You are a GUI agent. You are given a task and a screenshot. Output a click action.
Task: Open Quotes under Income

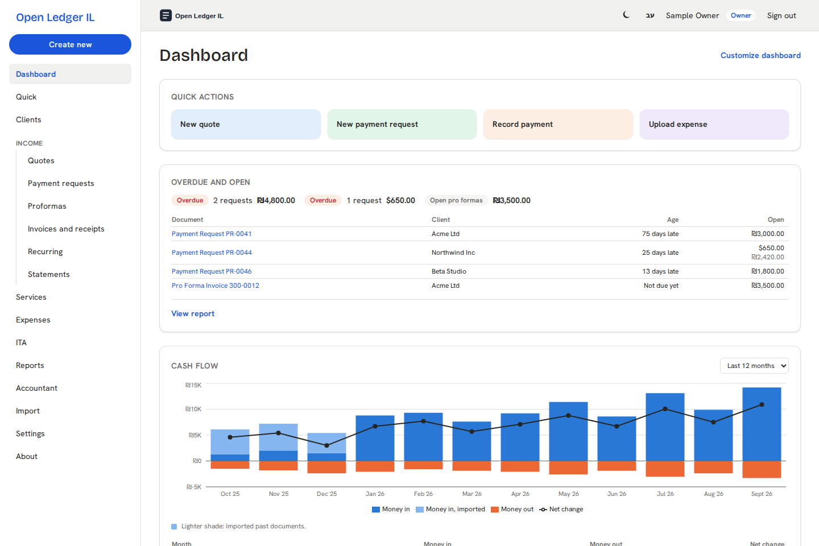[76, 160]
